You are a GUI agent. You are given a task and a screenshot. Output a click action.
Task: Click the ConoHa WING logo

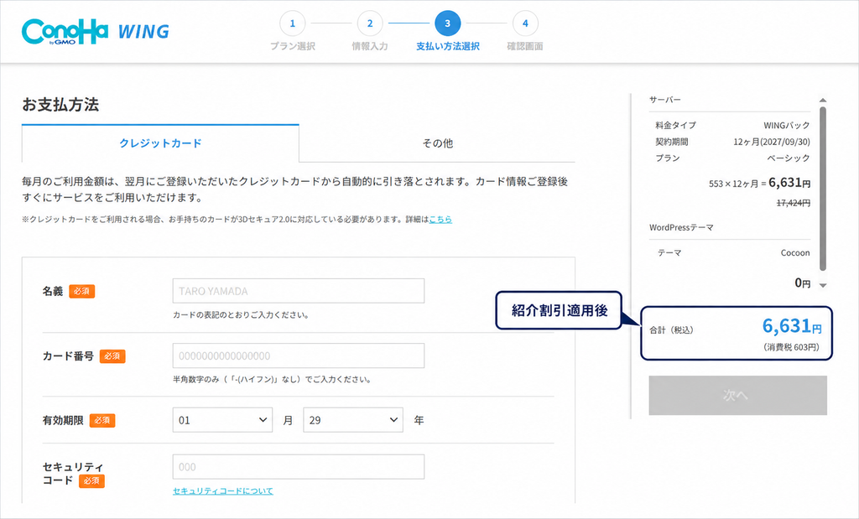click(96, 31)
